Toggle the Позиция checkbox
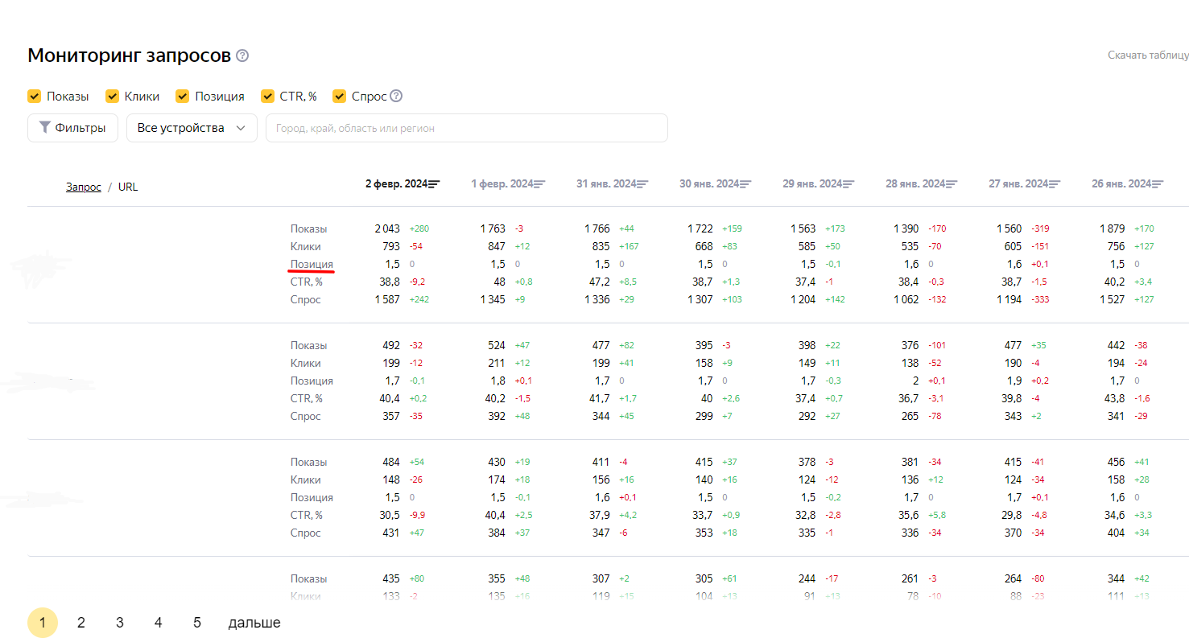 pos(183,97)
